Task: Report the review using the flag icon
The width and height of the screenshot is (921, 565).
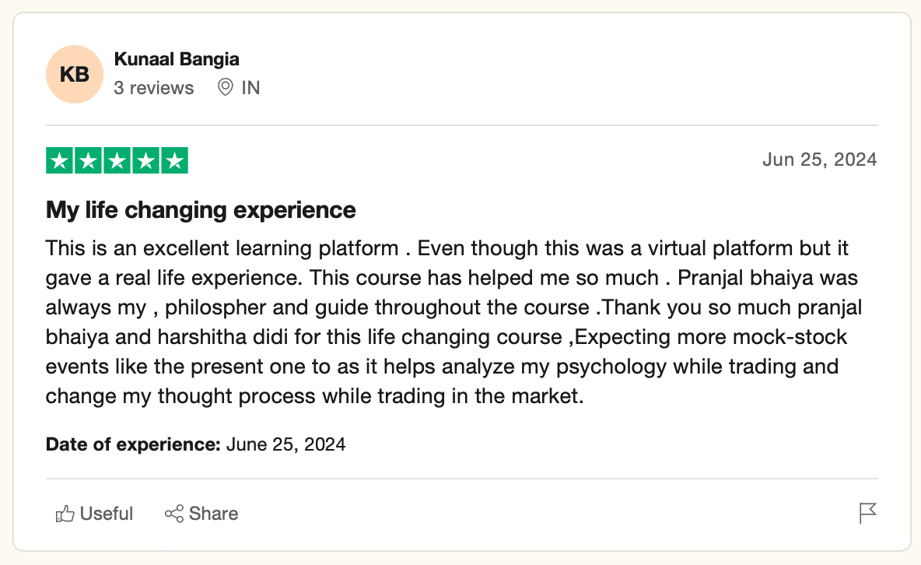Action: 867,514
